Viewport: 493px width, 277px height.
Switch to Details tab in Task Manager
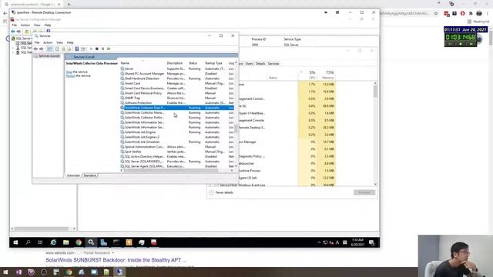point(260,64)
